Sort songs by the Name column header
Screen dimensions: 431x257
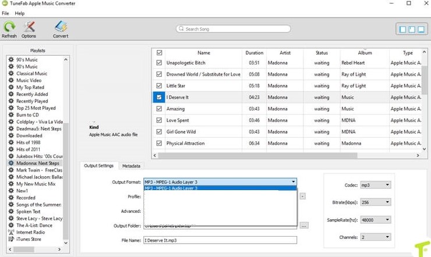tap(204, 53)
